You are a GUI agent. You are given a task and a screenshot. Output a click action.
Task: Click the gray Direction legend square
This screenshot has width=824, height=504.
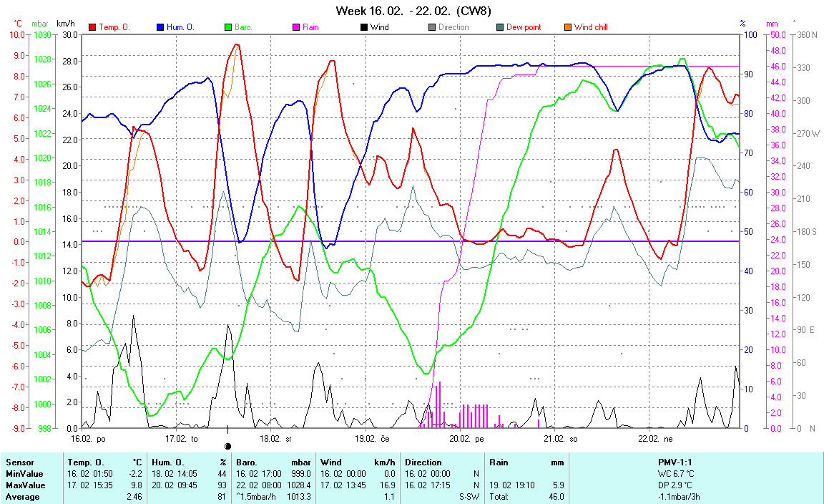pos(432,27)
